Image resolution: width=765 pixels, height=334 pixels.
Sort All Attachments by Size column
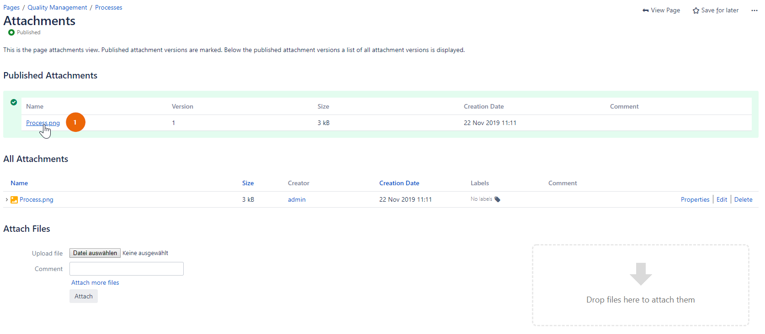coord(248,183)
